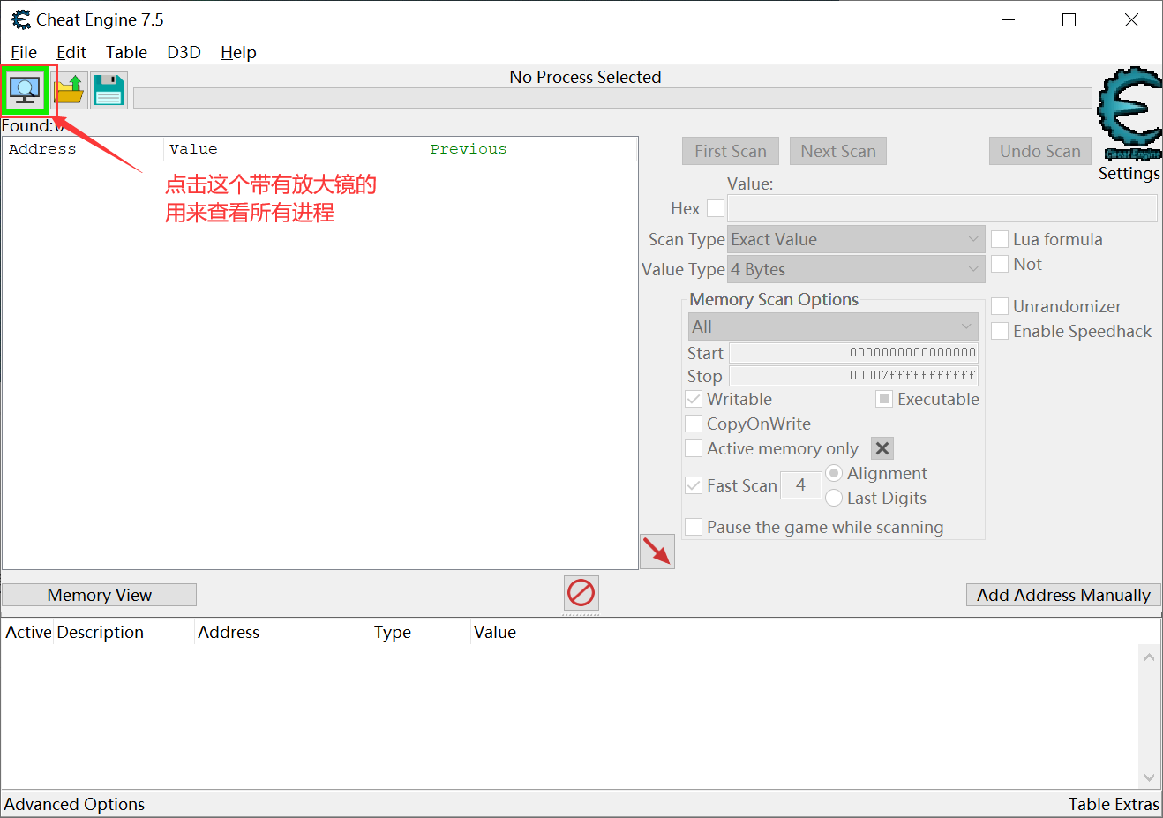Click Add Address Manually

(x=1063, y=595)
